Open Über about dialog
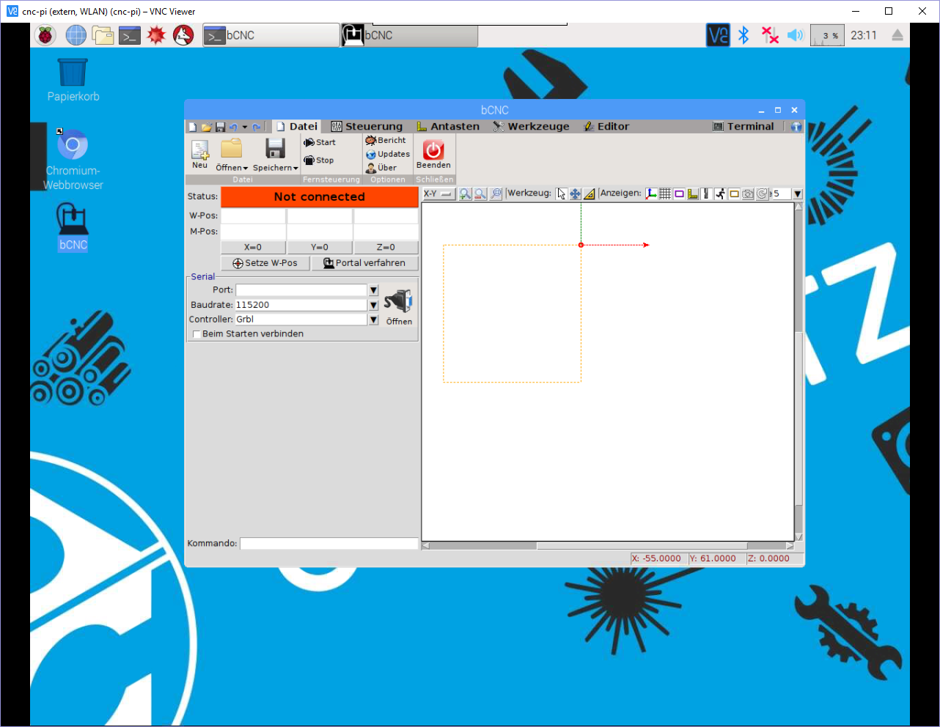This screenshot has width=940, height=727. 381,168
